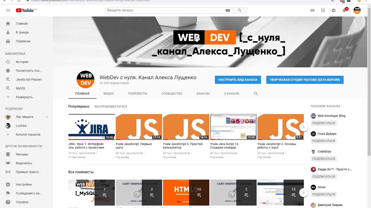Open MySQL playlist in sidebar
This screenshot has width=371, height=208.
pos(26,88)
